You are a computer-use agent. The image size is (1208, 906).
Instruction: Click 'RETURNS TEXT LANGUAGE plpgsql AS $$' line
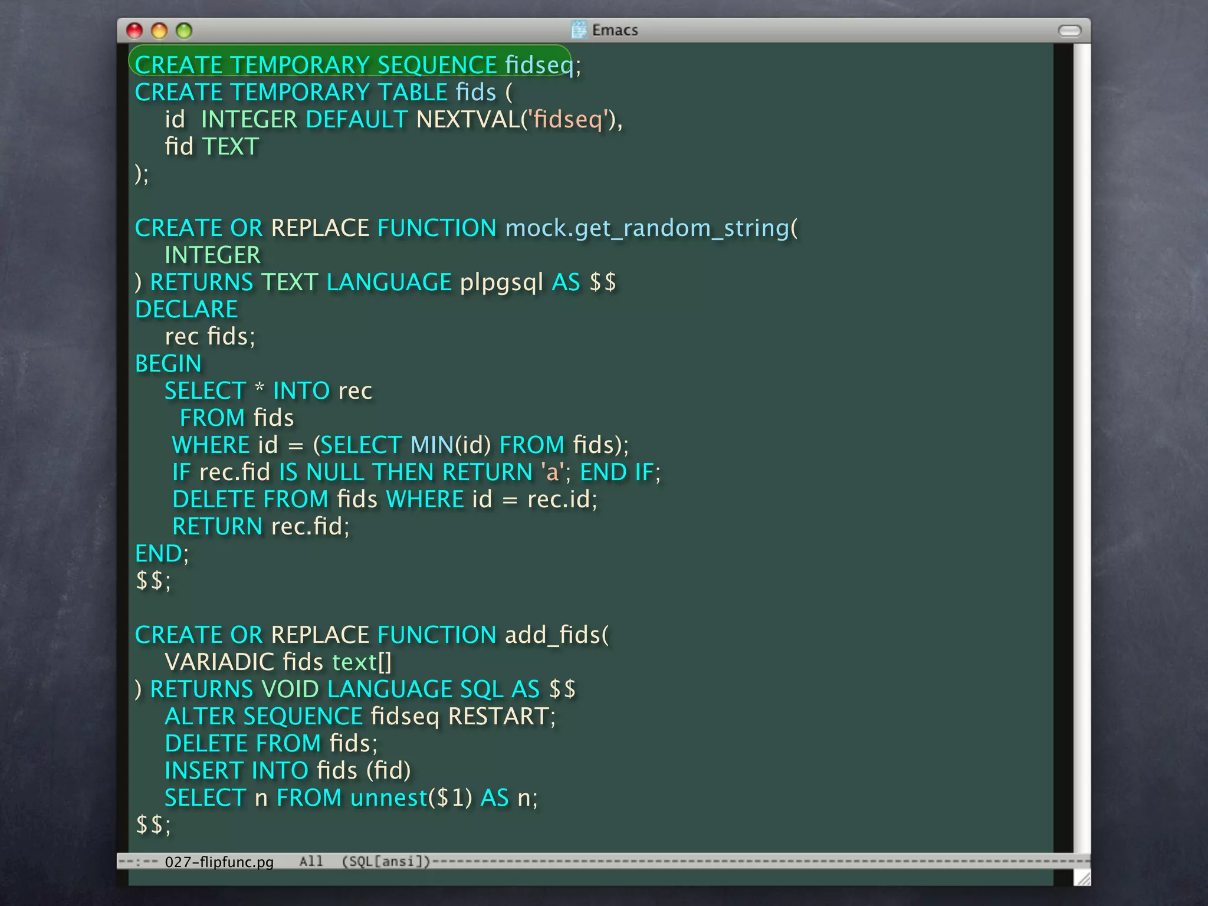(376, 282)
